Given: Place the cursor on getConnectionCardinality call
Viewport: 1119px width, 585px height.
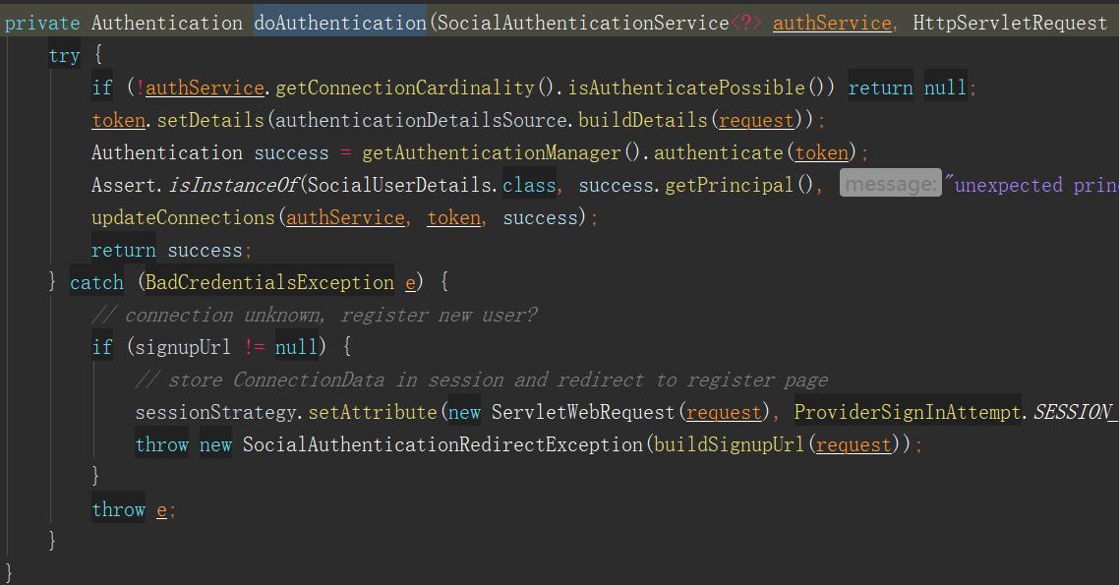Looking at the screenshot, I should coord(404,88).
